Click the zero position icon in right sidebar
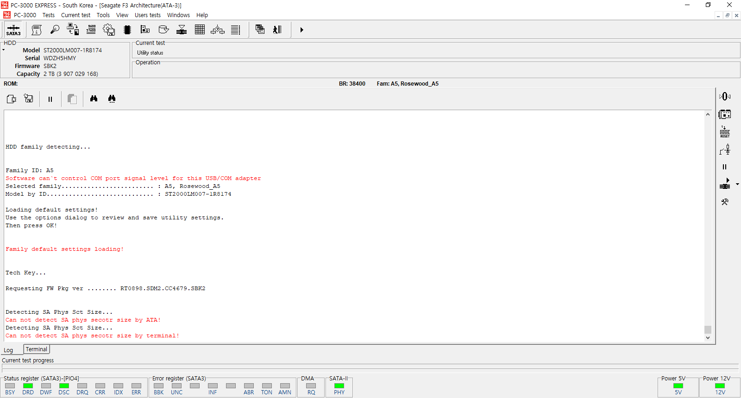 pyautogui.click(x=725, y=96)
